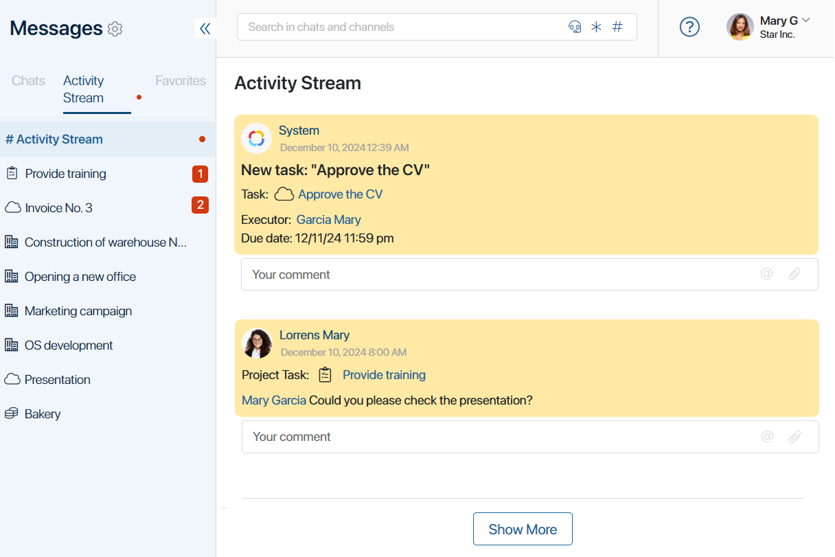Select Invoice No. 3 in sidebar
835x557 pixels.
coord(107,207)
